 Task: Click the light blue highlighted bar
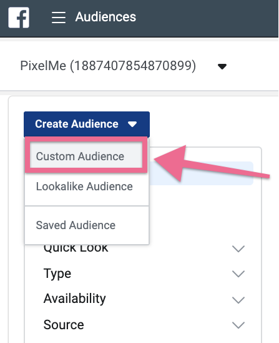201,173
